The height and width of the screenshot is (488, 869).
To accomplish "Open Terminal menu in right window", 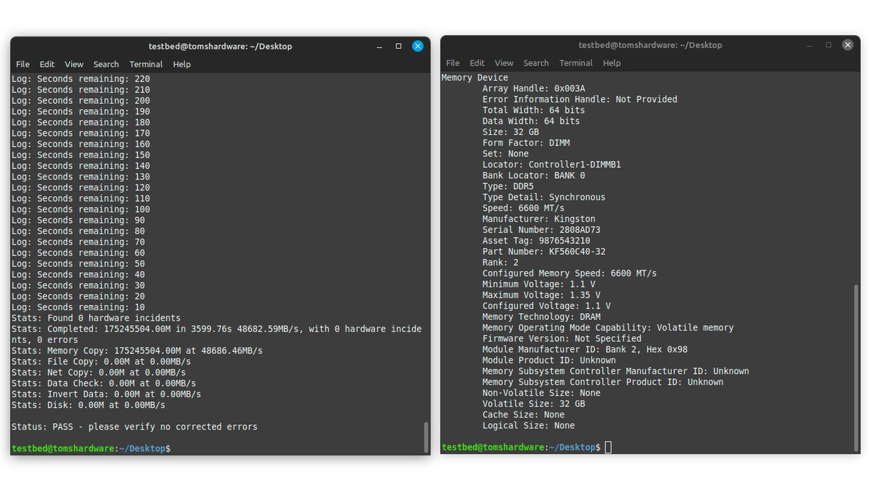I will (x=576, y=63).
